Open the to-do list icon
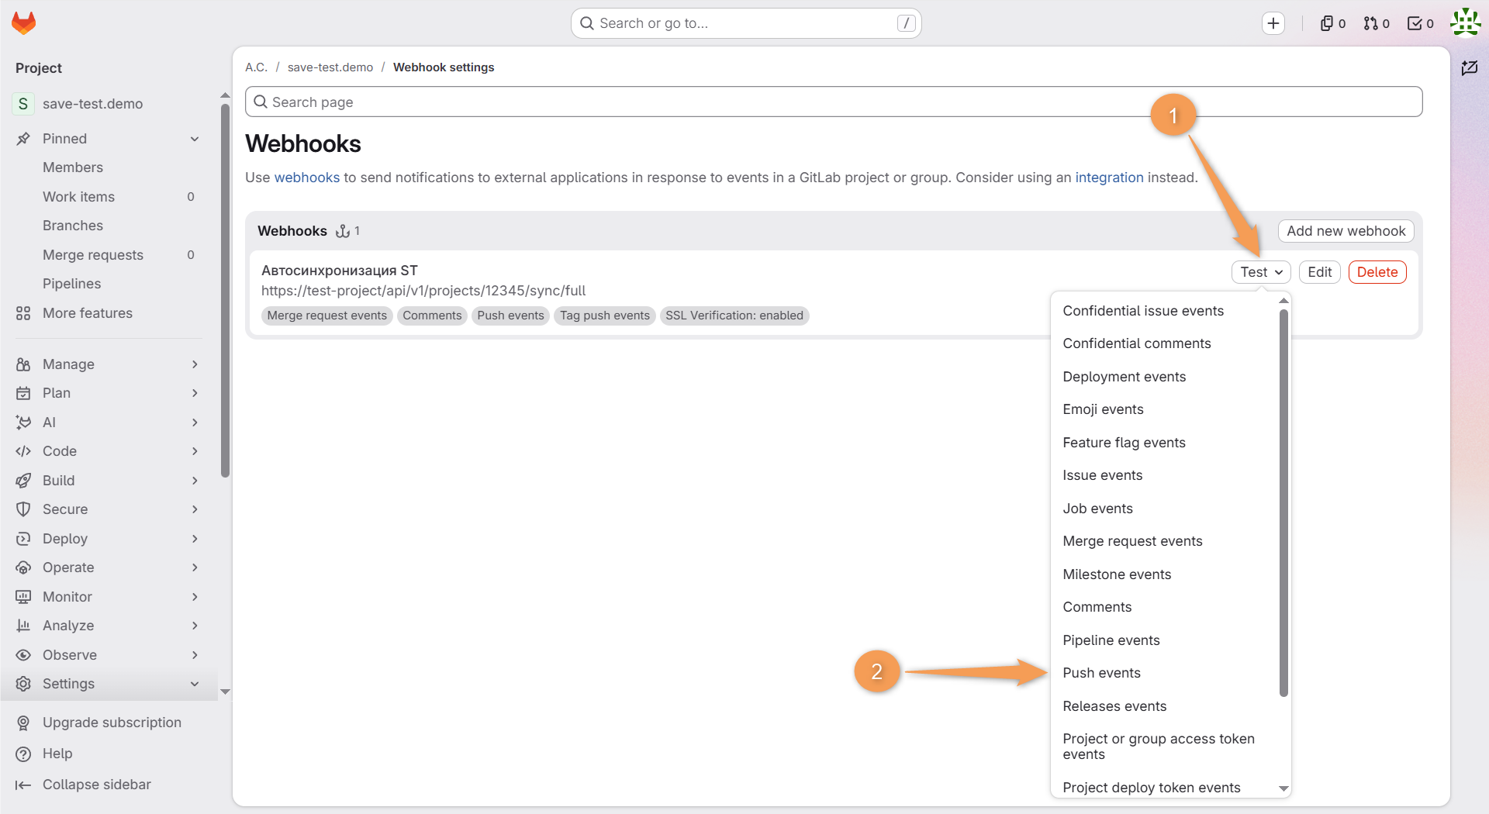Screen dimensions: 1489x814 pos(1421,23)
